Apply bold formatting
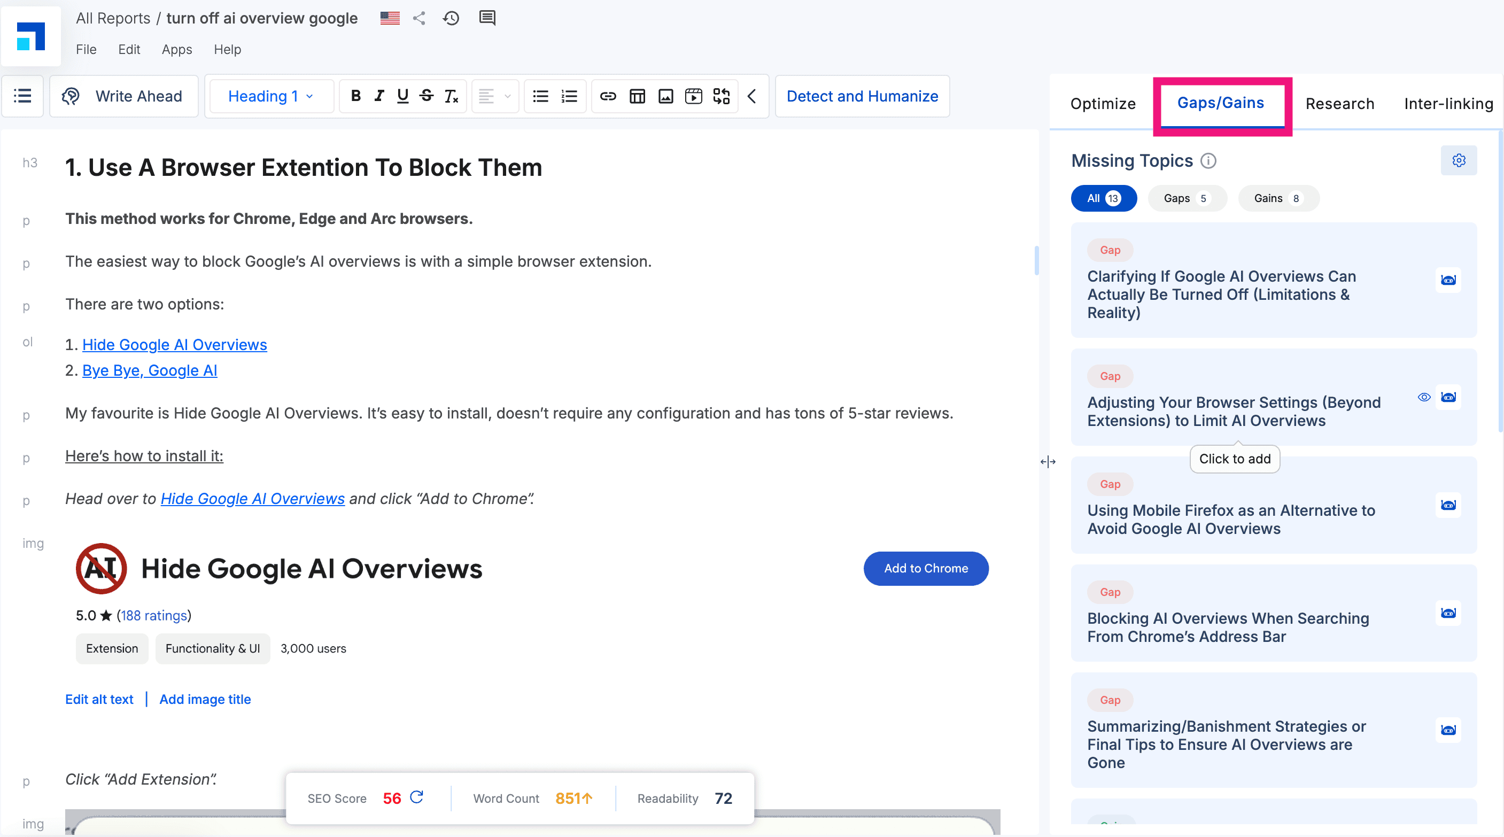 tap(355, 96)
